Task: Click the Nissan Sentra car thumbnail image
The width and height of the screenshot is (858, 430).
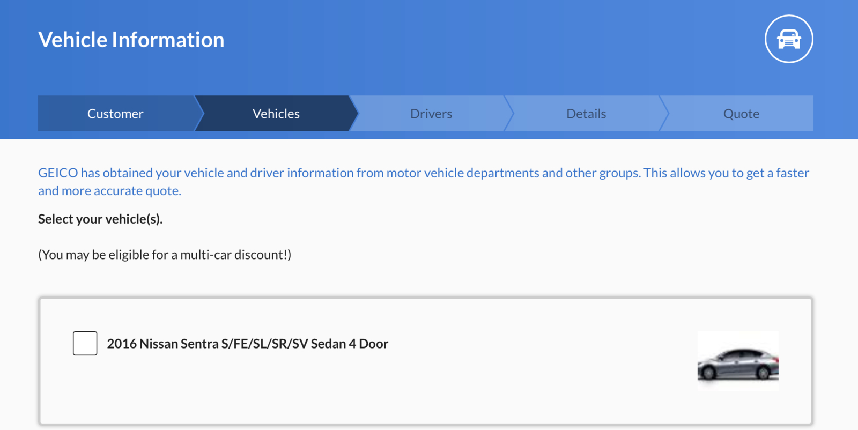Action: click(x=738, y=361)
